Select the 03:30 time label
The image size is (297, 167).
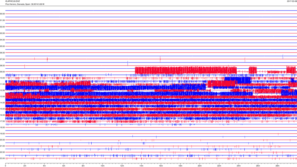(x=2, y=33)
